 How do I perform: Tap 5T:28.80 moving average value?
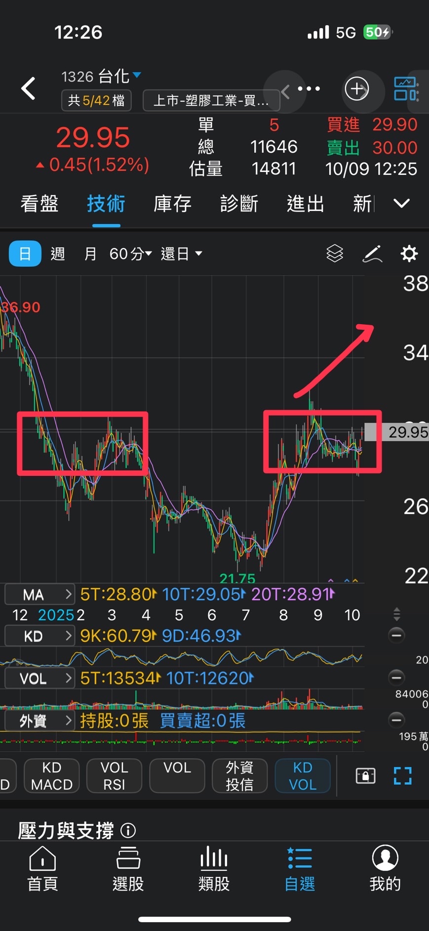[x=118, y=594]
